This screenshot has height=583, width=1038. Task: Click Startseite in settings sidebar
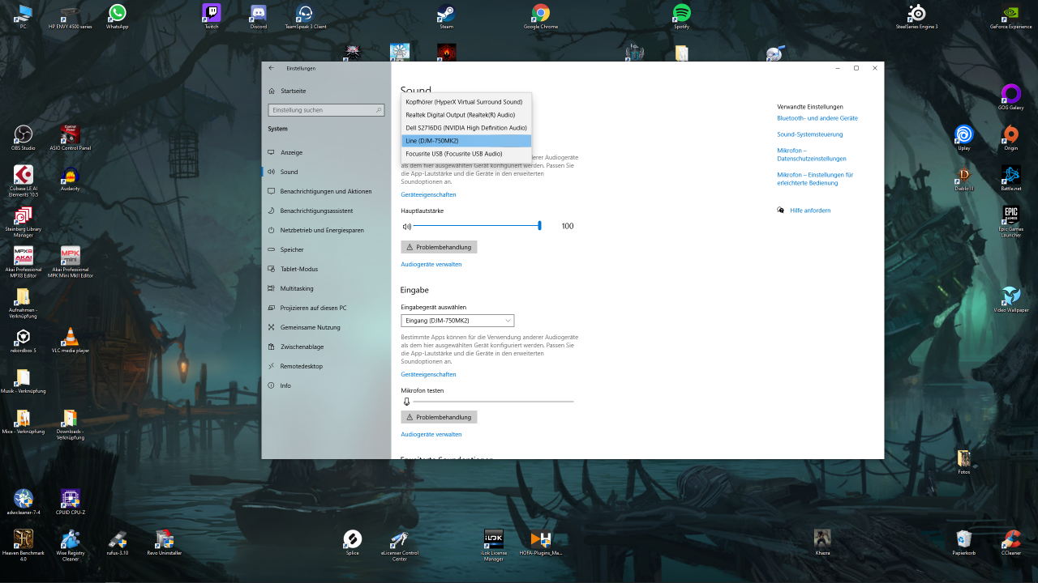(326, 91)
